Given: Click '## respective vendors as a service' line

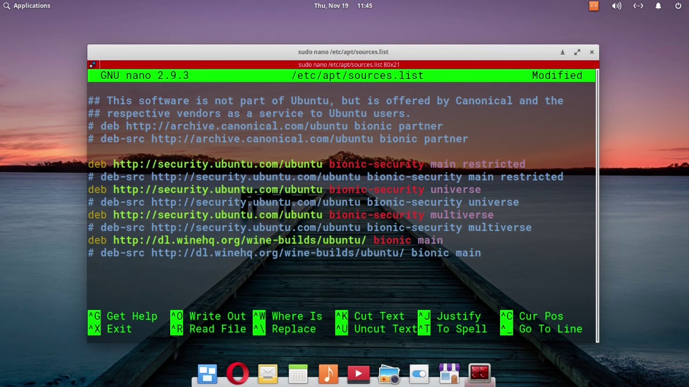Looking at the screenshot, I should pos(249,113).
